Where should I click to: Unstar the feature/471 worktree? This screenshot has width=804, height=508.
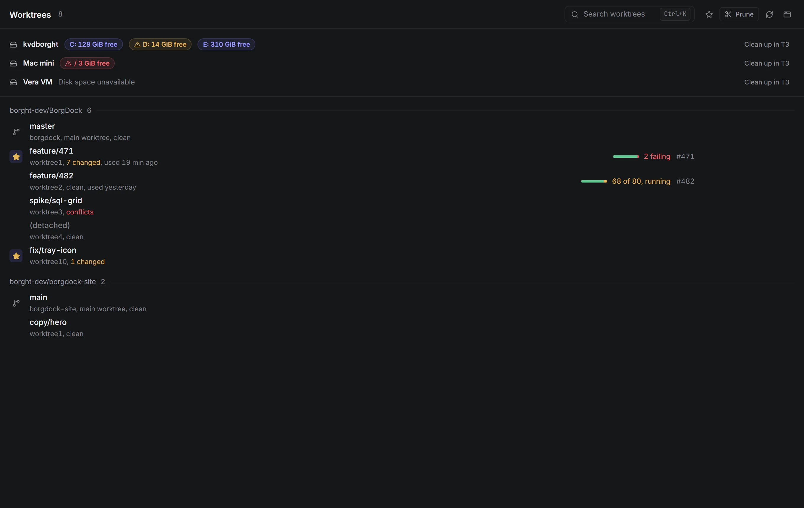16,157
